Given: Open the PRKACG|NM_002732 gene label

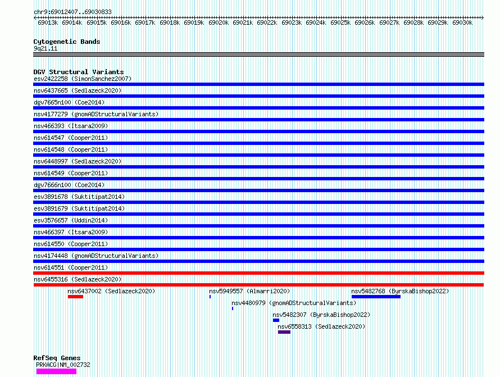Looking at the screenshot, I should (63, 365).
